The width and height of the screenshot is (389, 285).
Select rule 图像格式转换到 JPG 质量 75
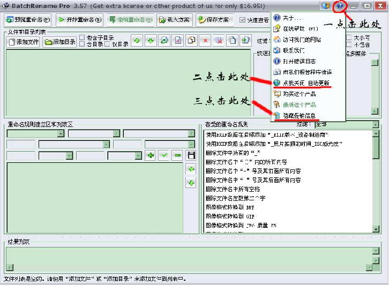tap(241, 226)
